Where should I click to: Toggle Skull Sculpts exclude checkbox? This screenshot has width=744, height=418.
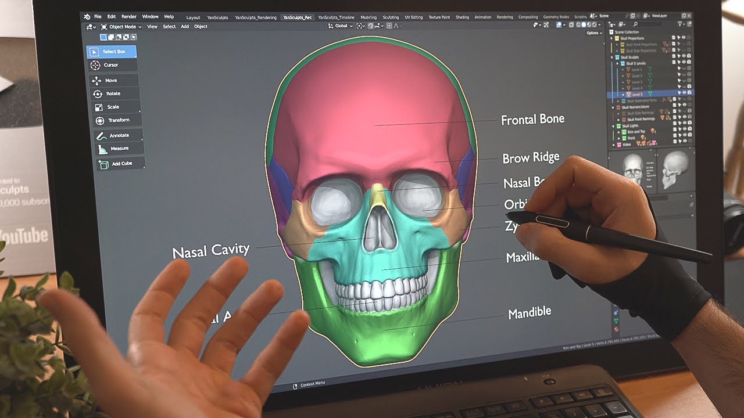[674, 57]
